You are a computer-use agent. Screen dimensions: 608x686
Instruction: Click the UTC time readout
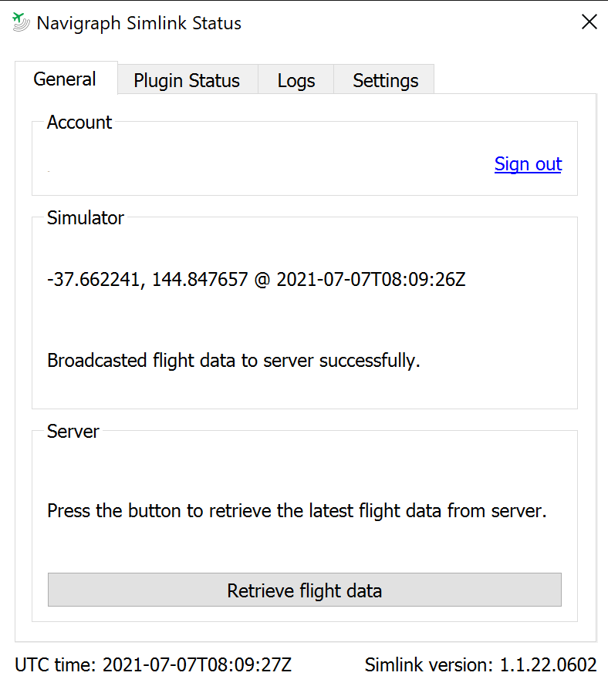[153, 664]
